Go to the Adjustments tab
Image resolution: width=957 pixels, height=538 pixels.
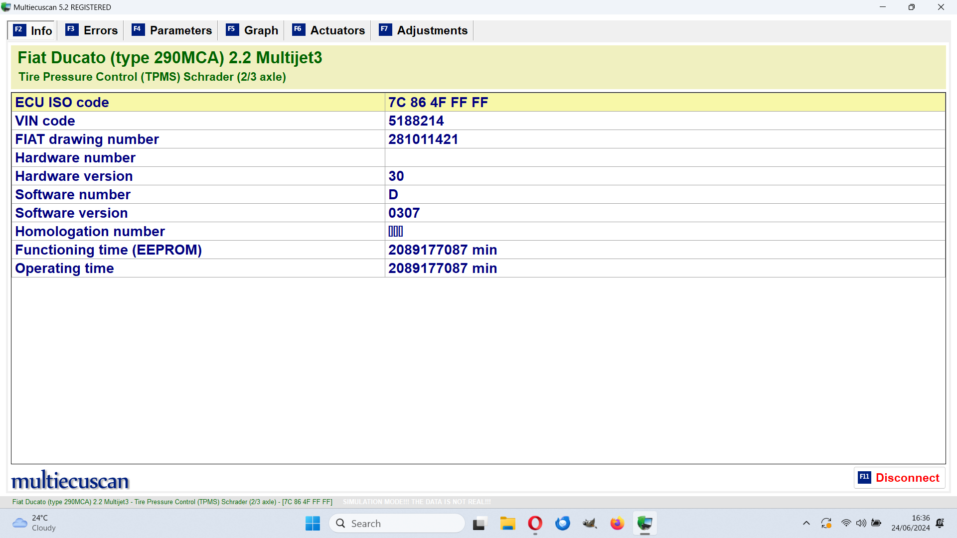click(423, 30)
